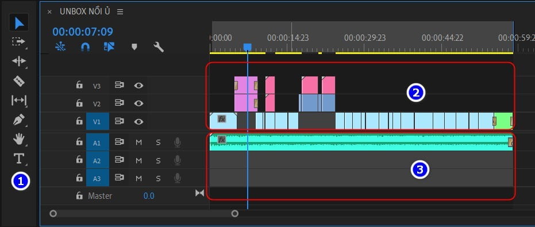Mute track A1 with M button
This screenshot has height=227, width=535.
pyautogui.click(x=138, y=143)
